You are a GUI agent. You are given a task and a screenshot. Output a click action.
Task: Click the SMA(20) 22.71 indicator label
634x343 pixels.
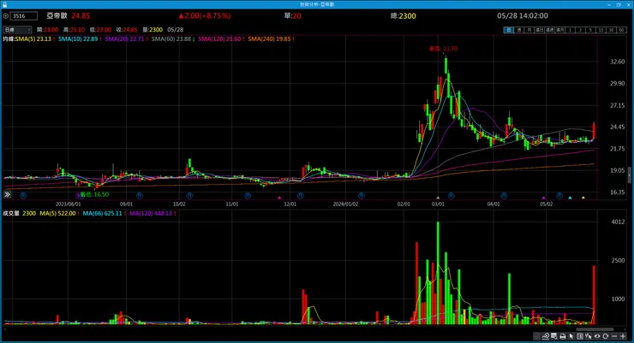(x=126, y=38)
